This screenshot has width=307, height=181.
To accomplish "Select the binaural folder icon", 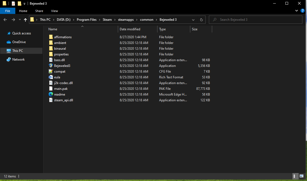I will [51, 49].
